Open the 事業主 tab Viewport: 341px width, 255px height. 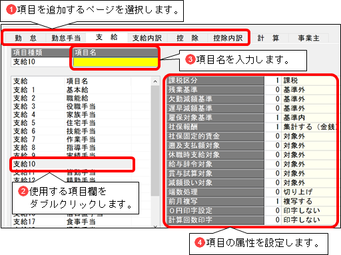pyautogui.click(x=308, y=38)
